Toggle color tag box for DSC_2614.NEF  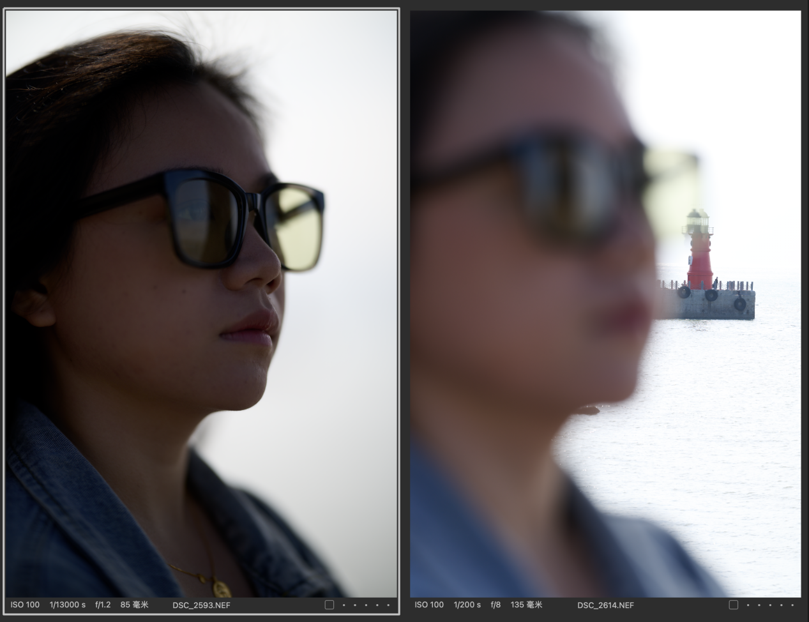pos(734,605)
